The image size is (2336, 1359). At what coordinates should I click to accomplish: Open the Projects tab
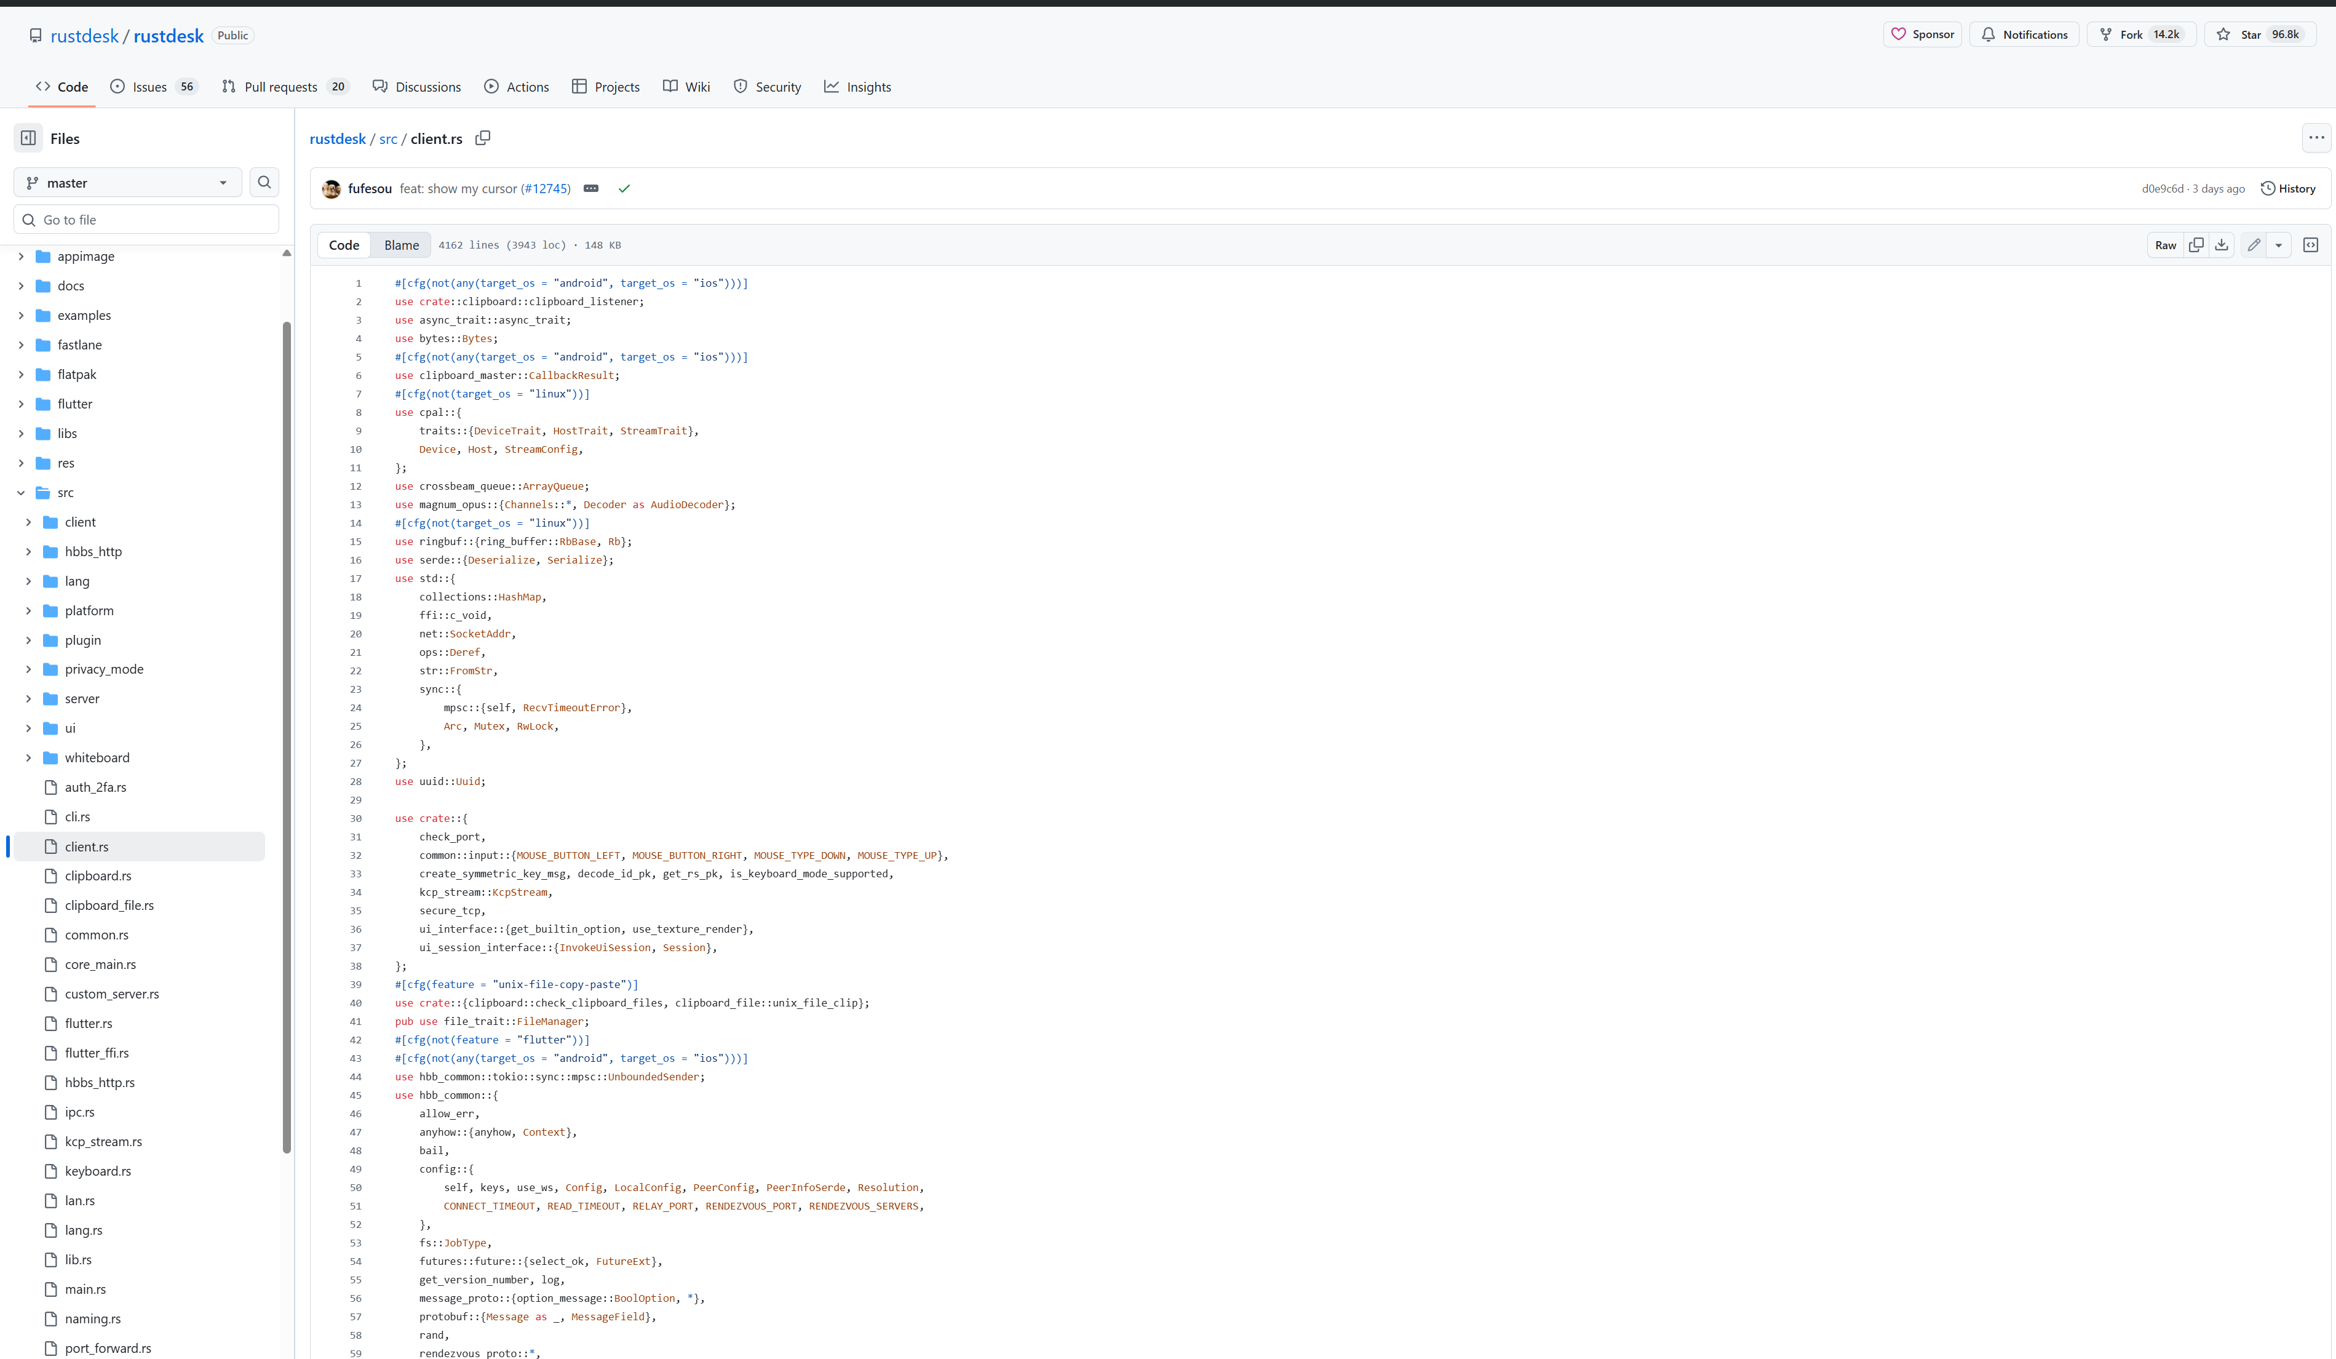pyautogui.click(x=605, y=86)
